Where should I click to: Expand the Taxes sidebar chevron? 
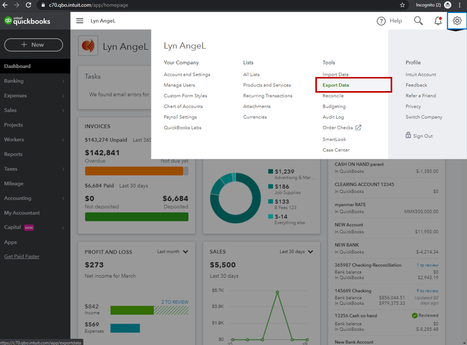click(63, 169)
